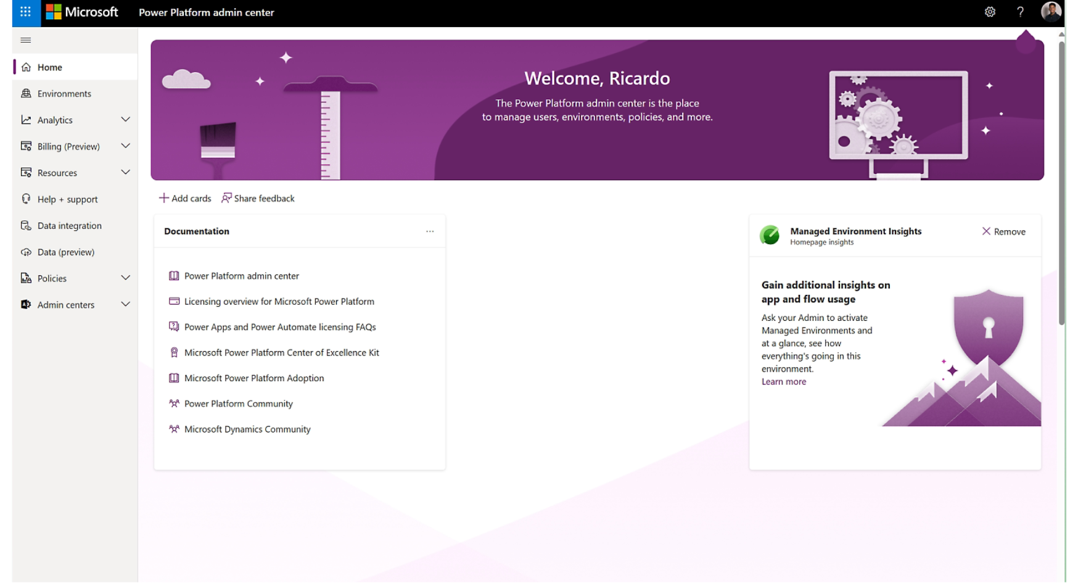Click the Managed Environment Insights title

[856, 231]
